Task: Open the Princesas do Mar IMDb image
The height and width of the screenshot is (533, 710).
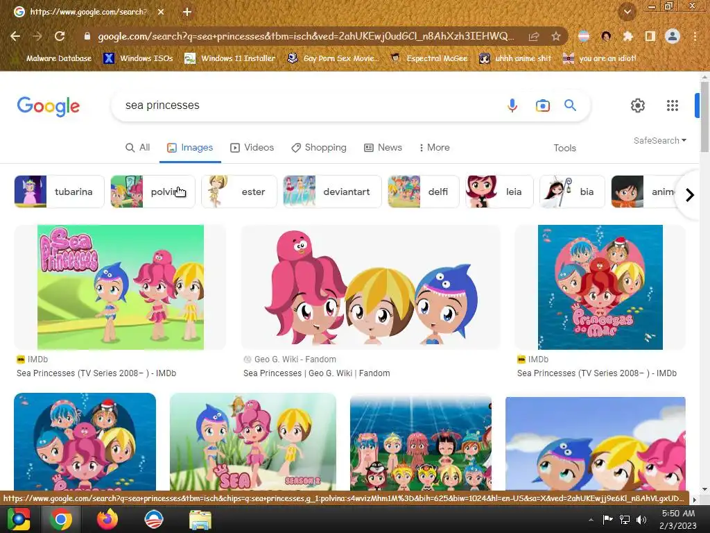Action: coord(600,287)
